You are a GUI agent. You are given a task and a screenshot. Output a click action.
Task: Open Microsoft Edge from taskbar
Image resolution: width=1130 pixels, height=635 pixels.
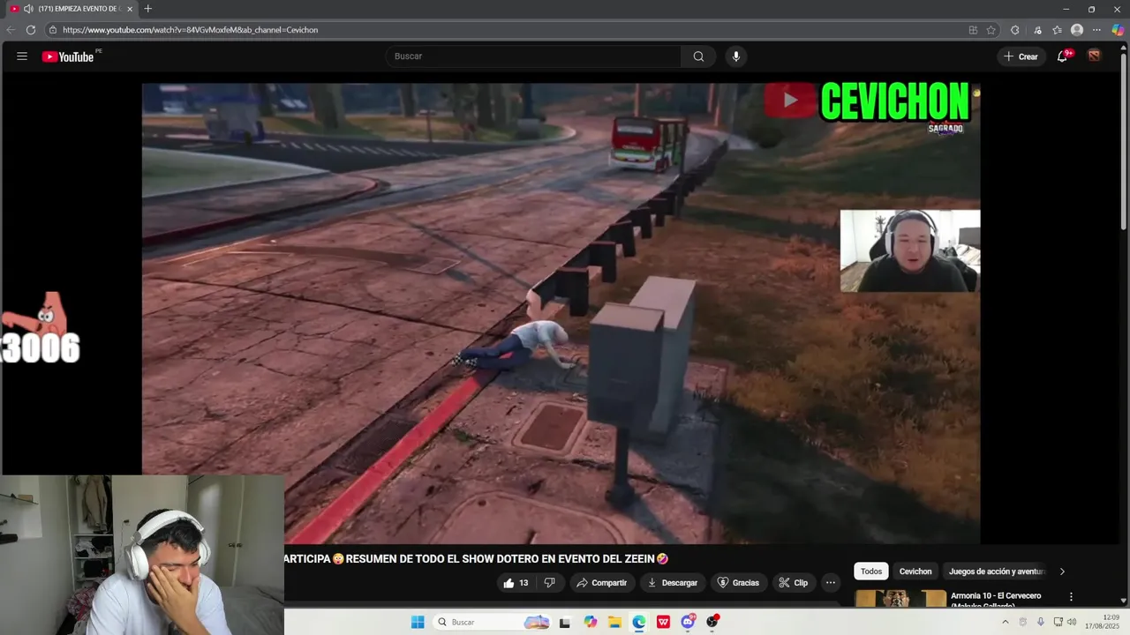pyautogui.click(x=639, y=622)
